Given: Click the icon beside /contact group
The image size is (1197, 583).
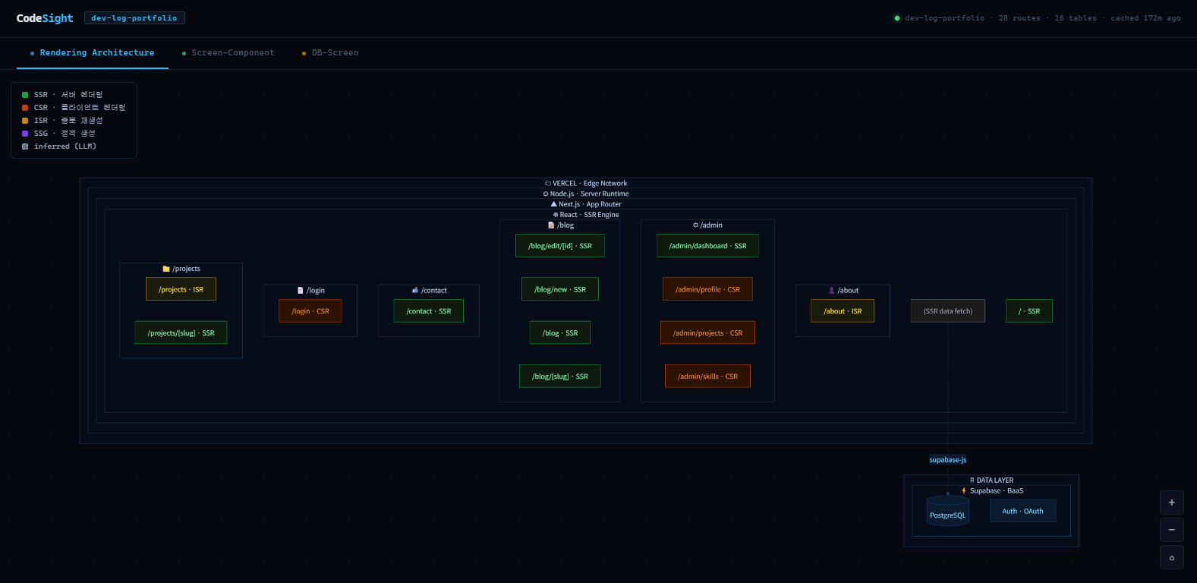Looking at the screenshot, I should coord(415,291).
